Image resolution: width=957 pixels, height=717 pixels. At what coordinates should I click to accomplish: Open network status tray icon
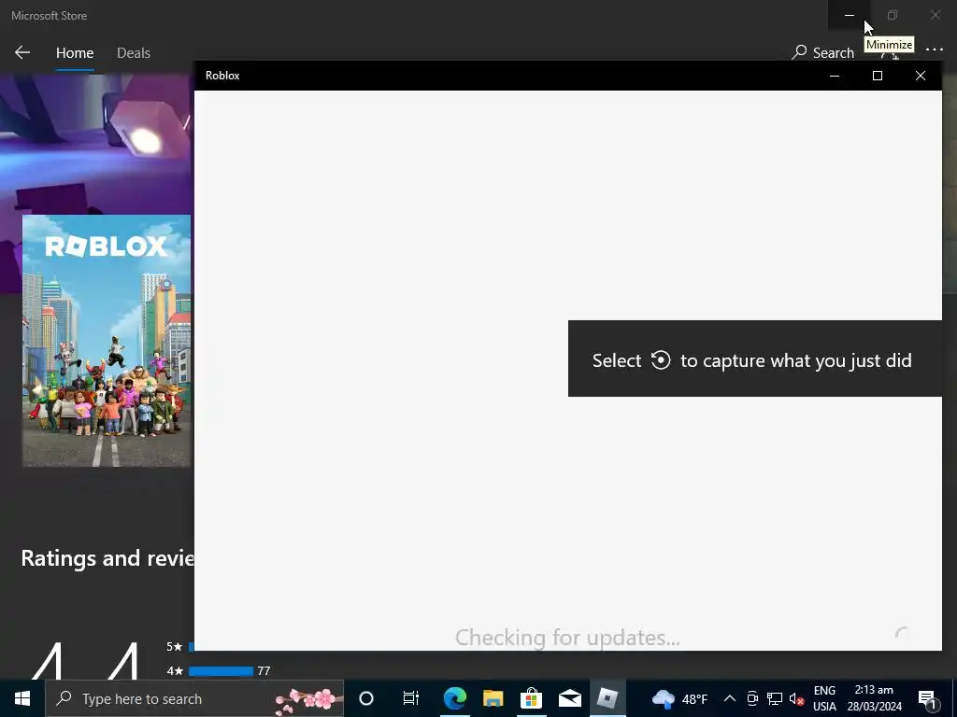775,698
